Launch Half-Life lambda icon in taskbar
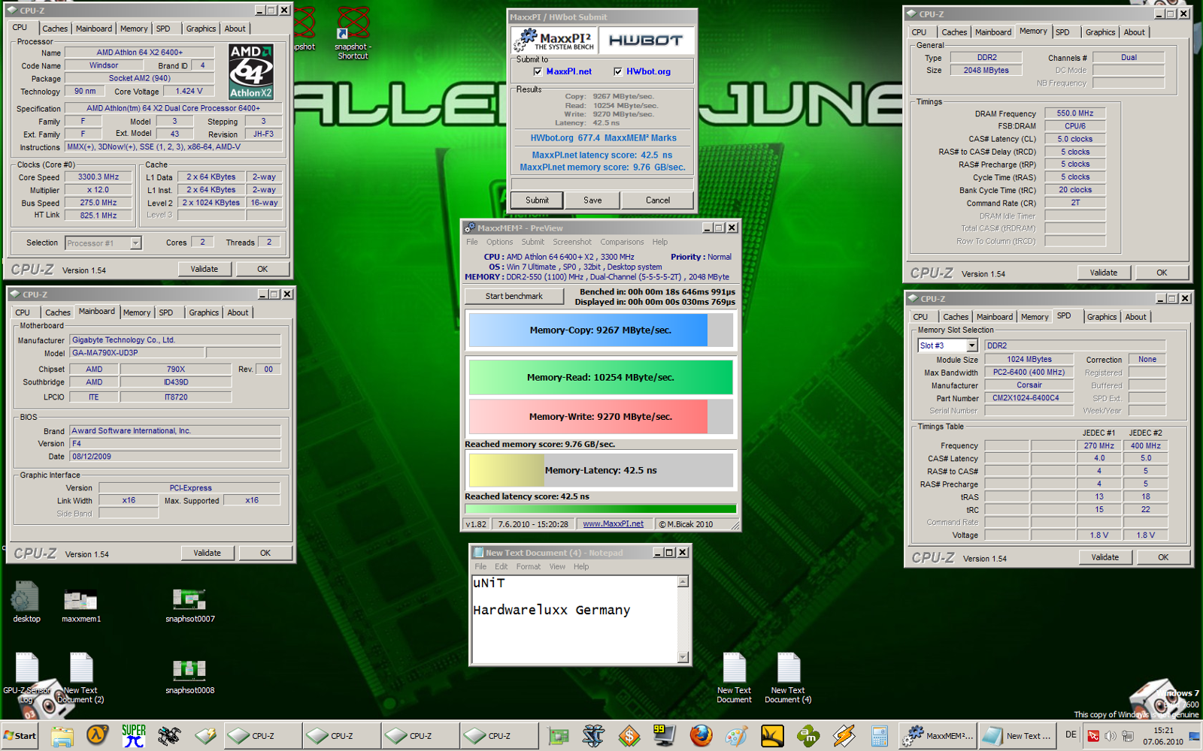Viewport: 1203px width, 751px height. (x=97, y=735)
